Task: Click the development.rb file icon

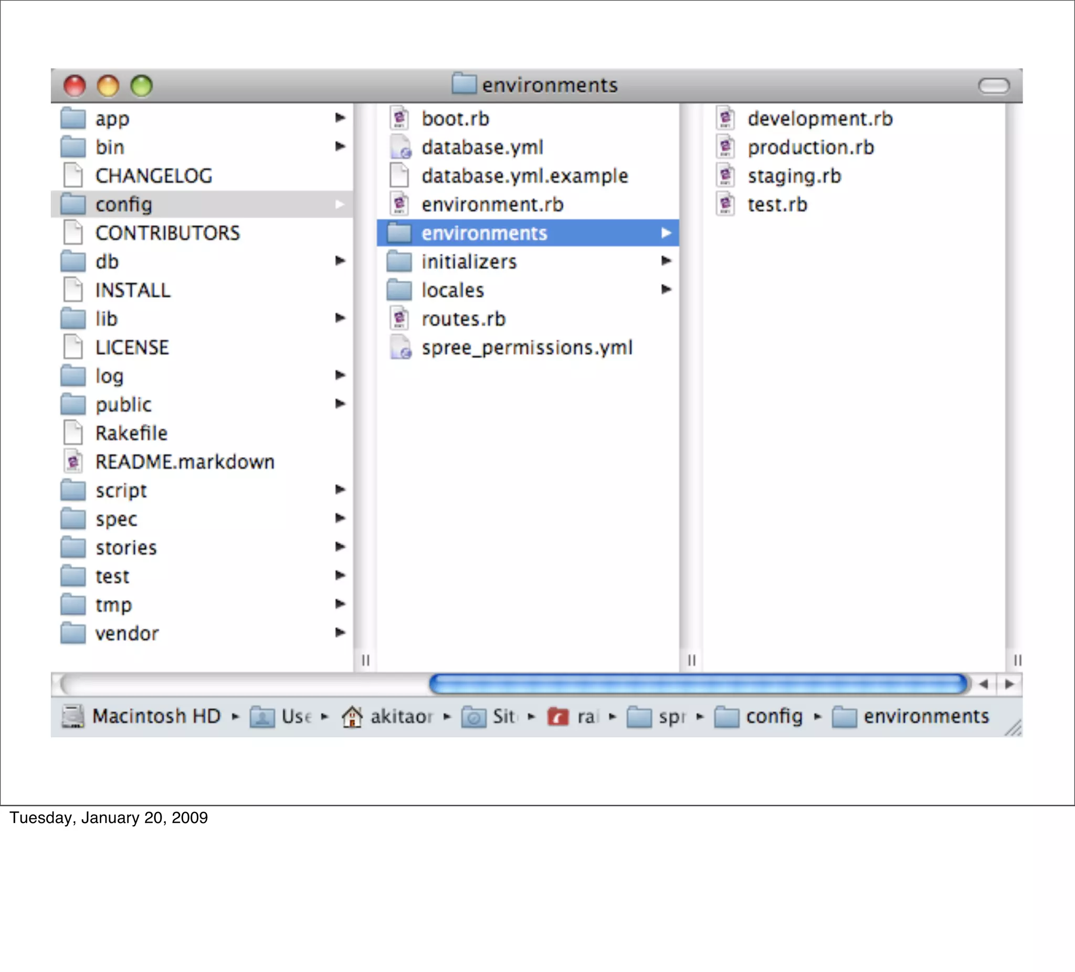Action: point(725,119)
